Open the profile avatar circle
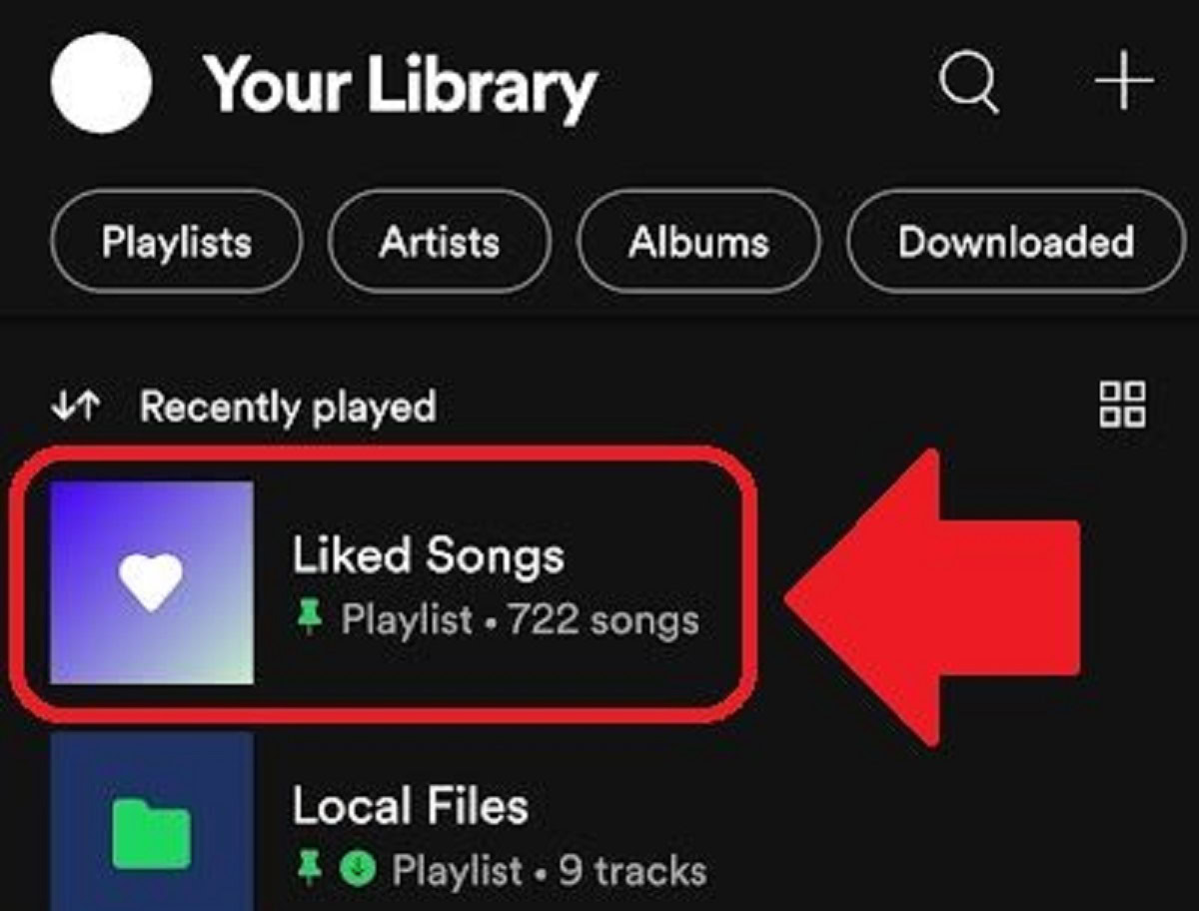 coord(101,83)
